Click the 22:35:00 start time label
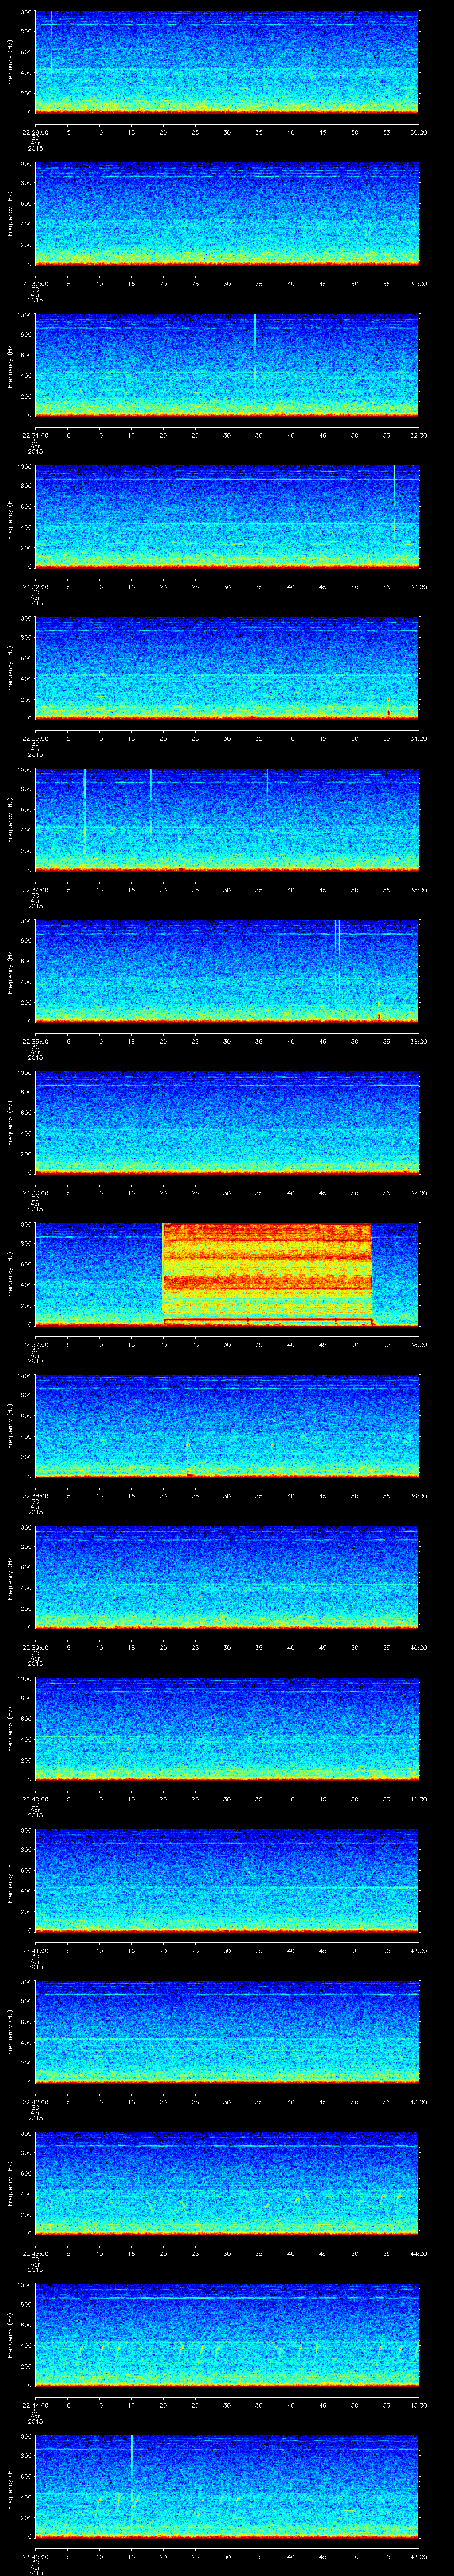 coord(35,1041)
